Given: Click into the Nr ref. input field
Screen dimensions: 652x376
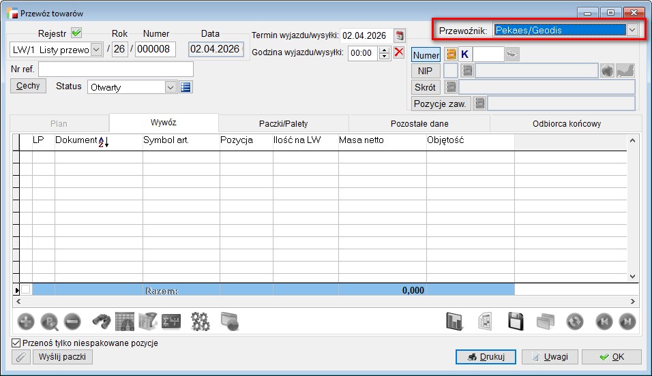Looking at the screenshot, I should (116, 69).
